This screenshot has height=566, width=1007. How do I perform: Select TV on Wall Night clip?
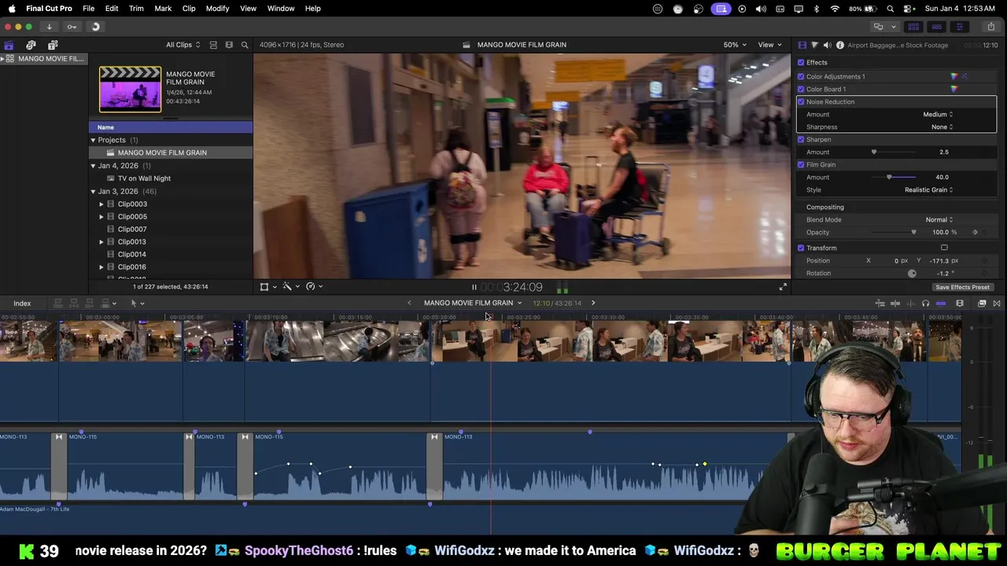point(144,178)
